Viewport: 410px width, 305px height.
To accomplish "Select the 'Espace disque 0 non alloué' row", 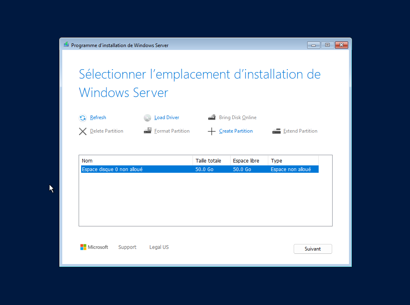I will 200,169.
